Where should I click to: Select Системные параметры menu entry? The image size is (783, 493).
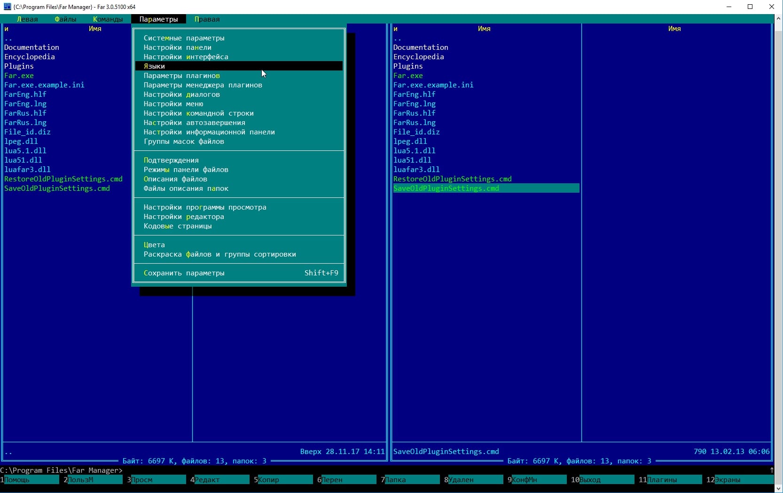pos(239,38)
